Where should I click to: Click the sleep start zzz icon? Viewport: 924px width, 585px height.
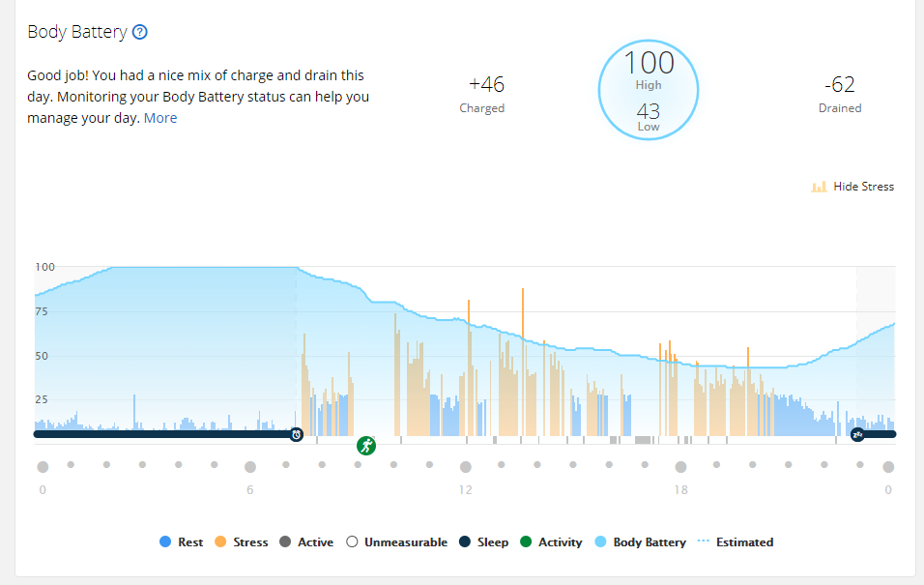pos(857,434)
